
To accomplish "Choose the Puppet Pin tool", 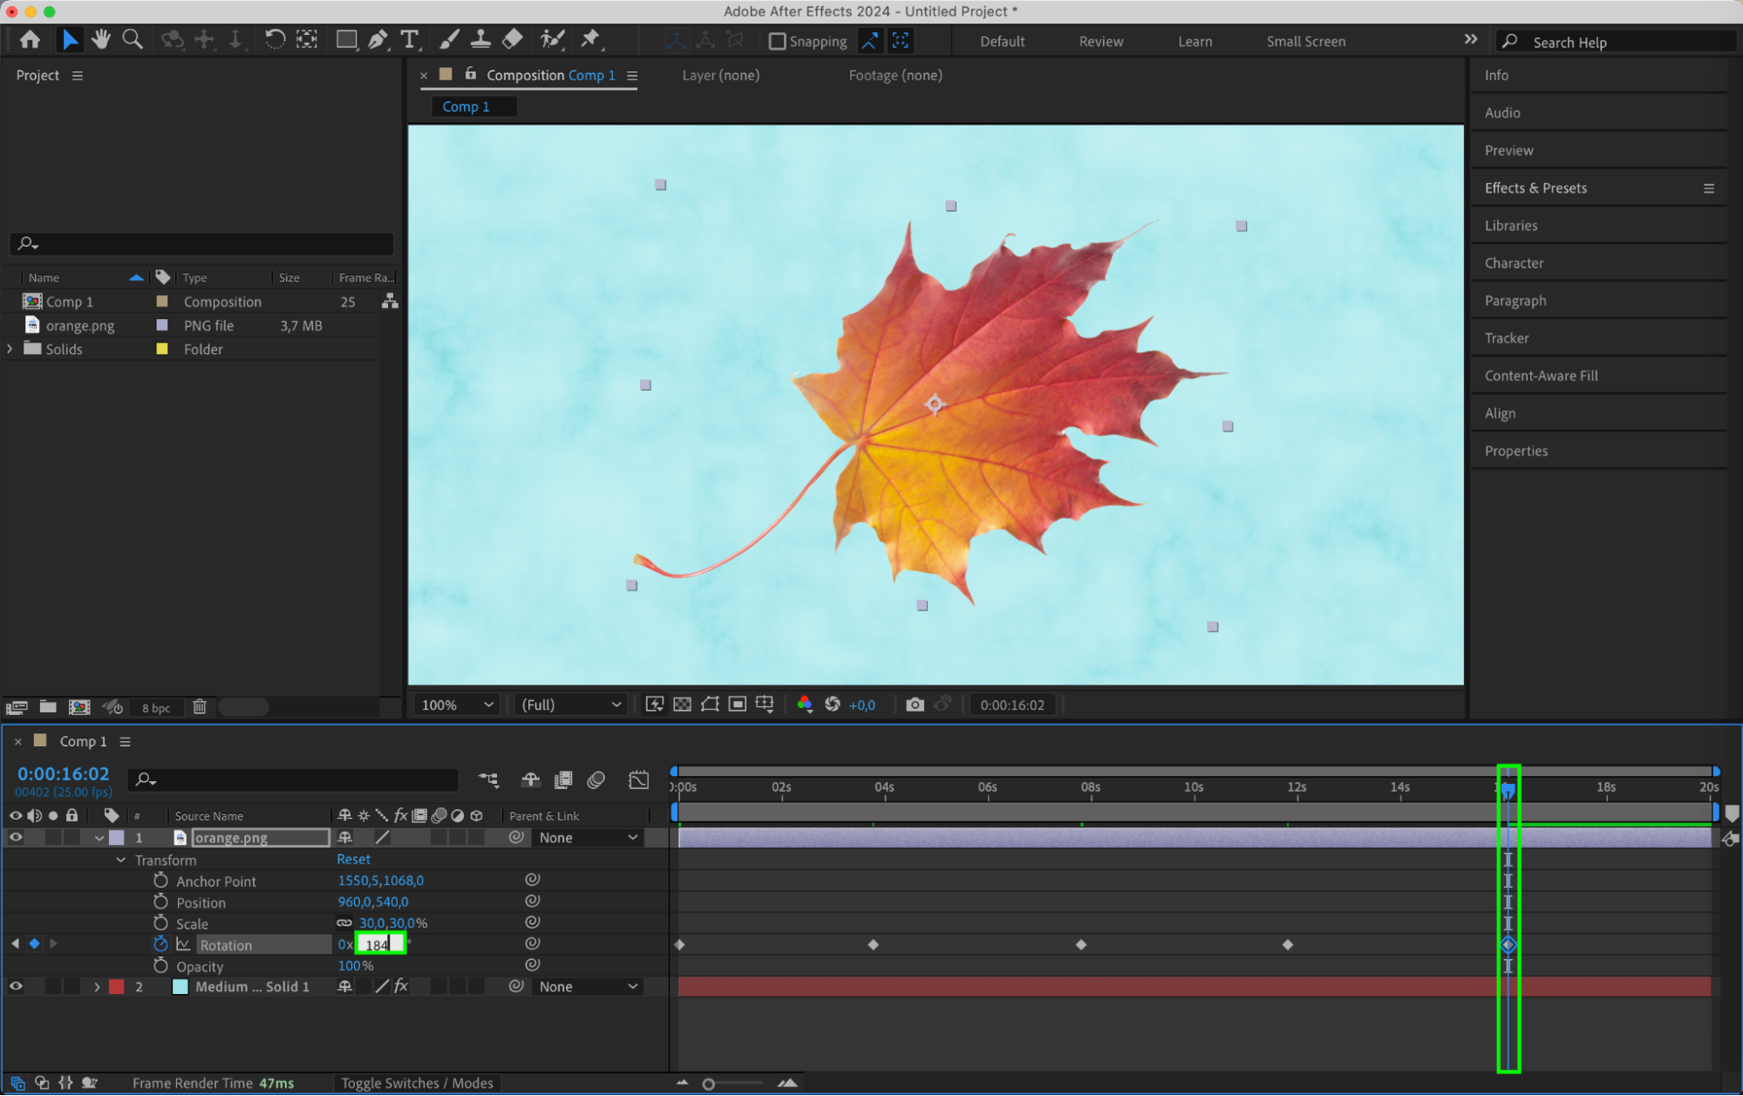I will pyautogui.click(x=590, y=39).
